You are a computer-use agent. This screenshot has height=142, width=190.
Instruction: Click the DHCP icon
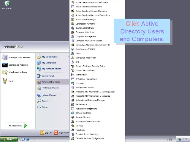click(x=73, y=53)
